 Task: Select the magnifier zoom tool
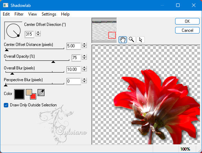pos(132,40)
